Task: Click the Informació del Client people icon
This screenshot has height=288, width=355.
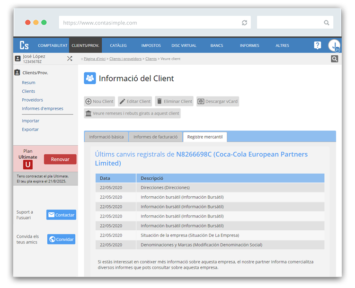Action: pos(90,79)
